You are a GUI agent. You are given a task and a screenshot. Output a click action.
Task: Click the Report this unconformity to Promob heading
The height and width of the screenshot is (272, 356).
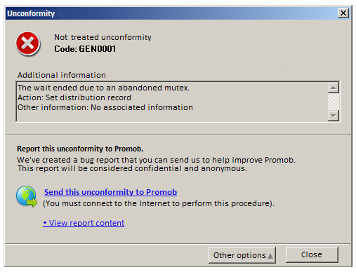(x=80, y=149)
